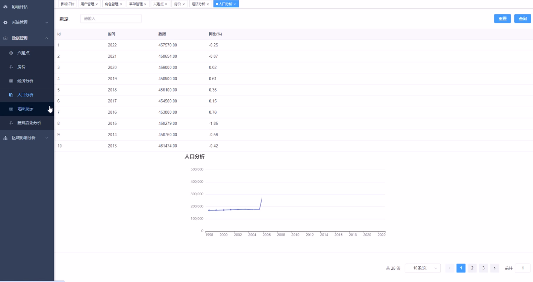Click the 地图展示 sidebar icon
This screenshot has width=533, height=282.
tap(11, 109)
